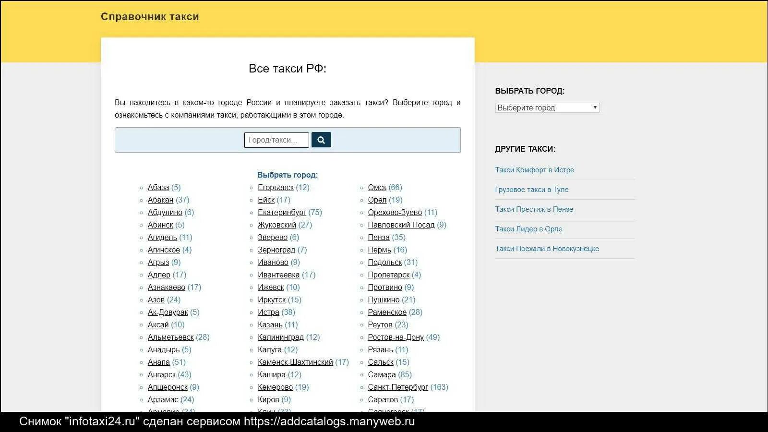The width and height of the screenshot is (768, 432).
Task: Select city Зверево
Action: (273, 238)
